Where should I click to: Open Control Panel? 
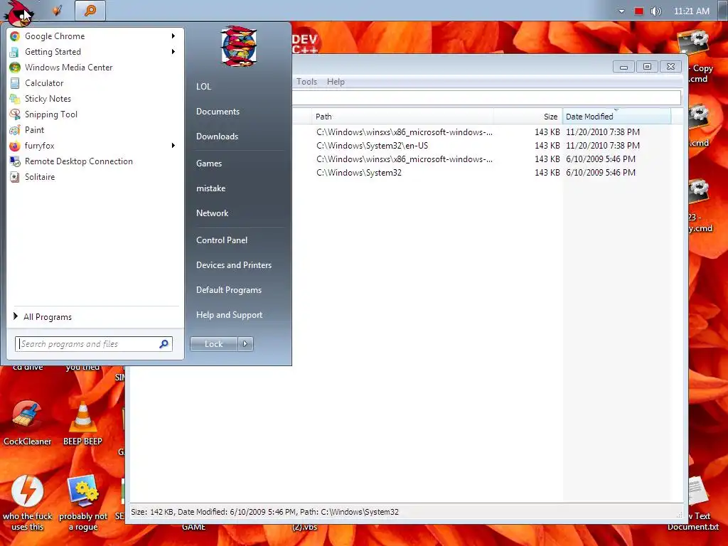(222, 240)
